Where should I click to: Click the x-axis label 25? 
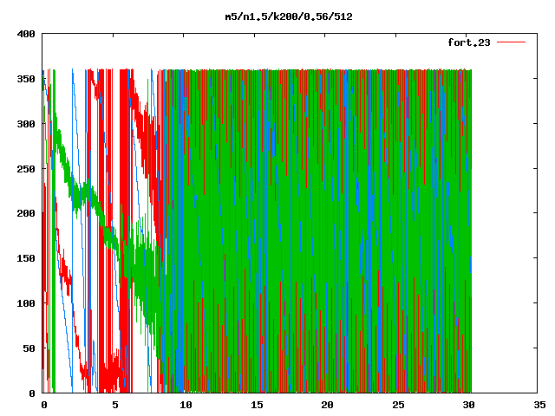pos(398,405)
